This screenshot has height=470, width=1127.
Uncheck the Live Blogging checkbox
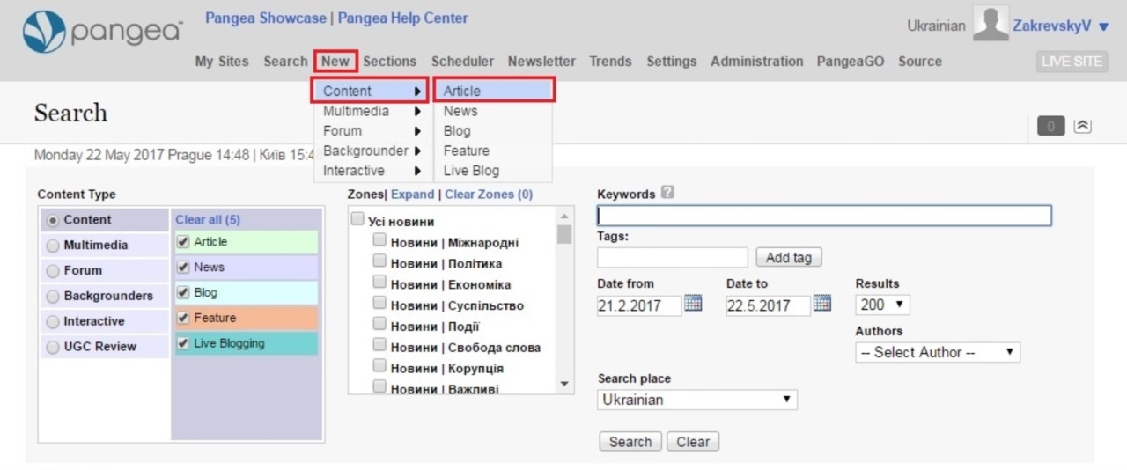(183, 344)
